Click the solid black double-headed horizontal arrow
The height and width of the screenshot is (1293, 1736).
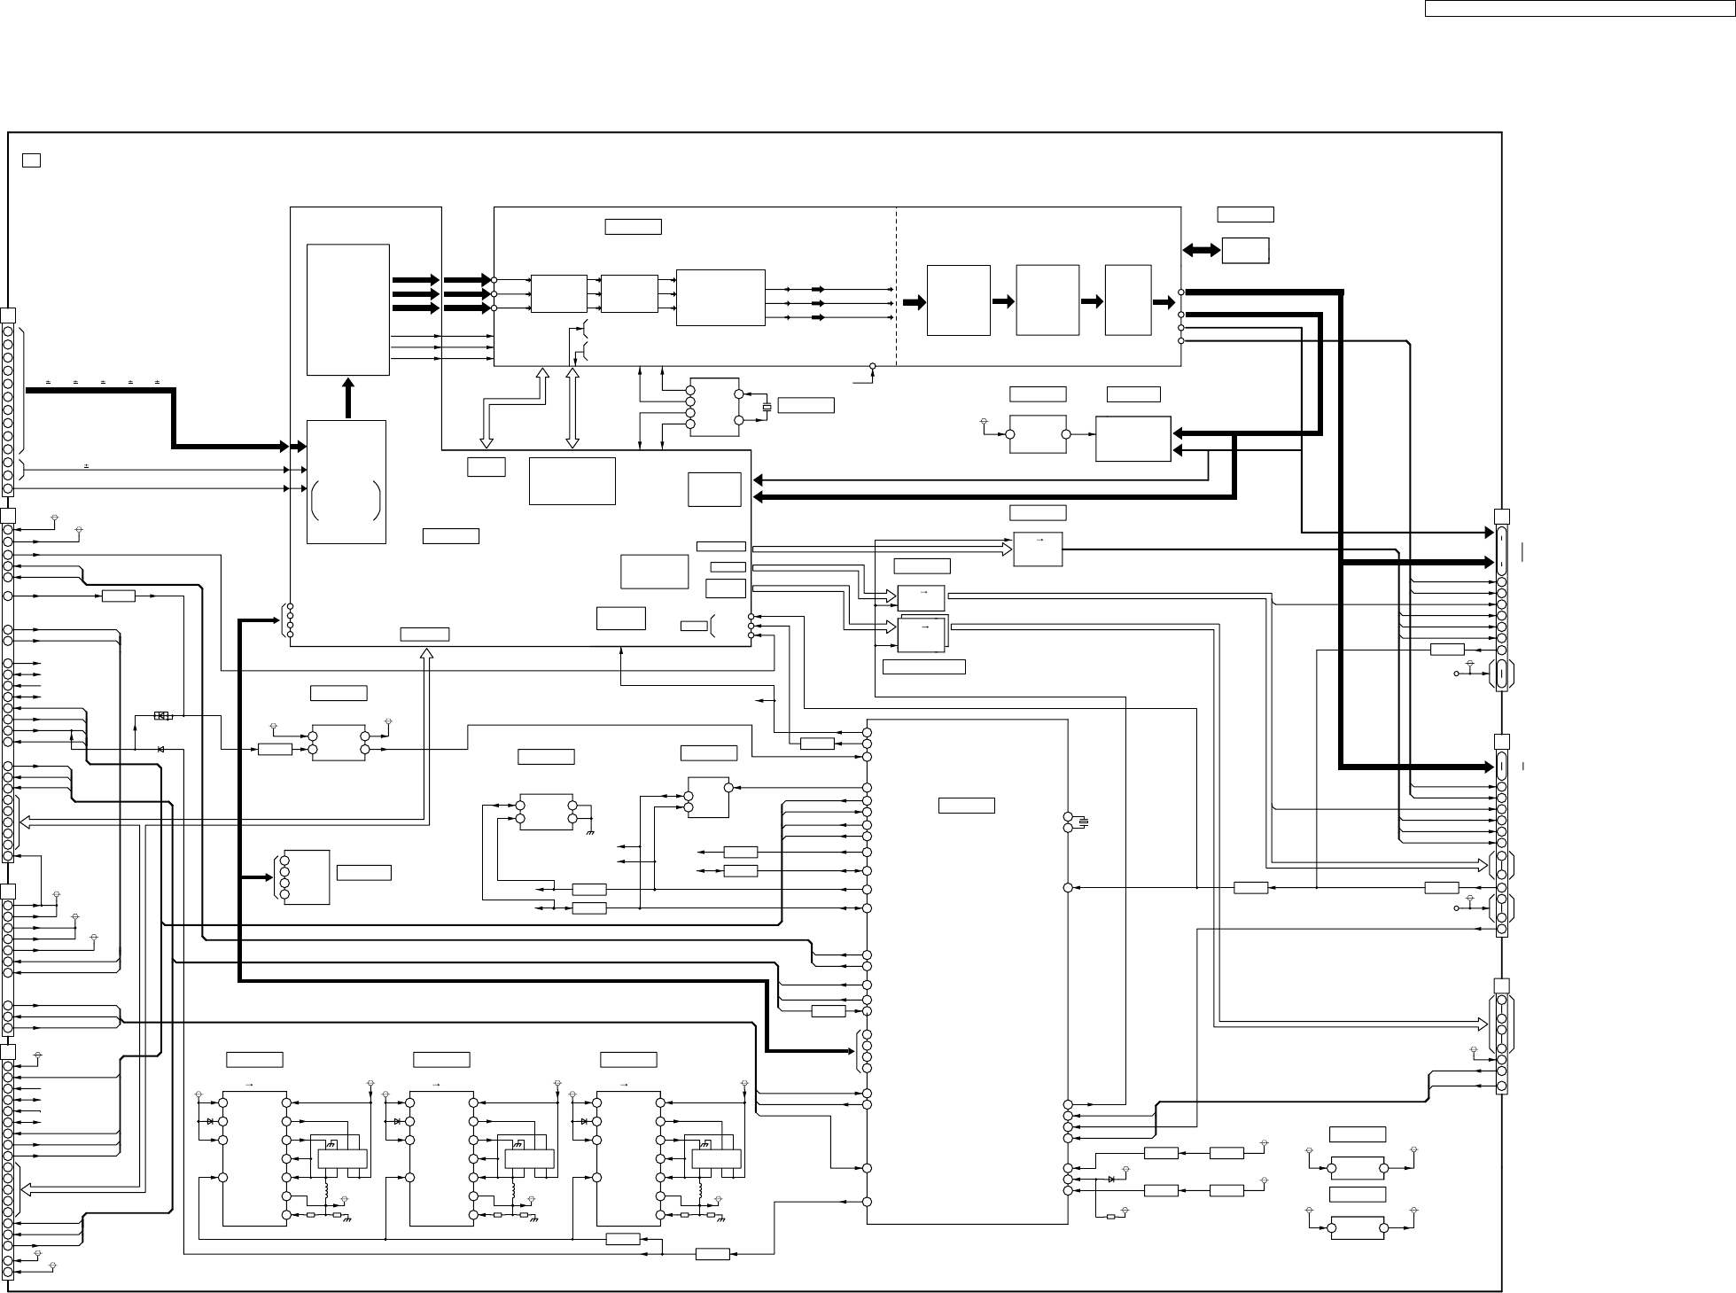click(1201, 251)
